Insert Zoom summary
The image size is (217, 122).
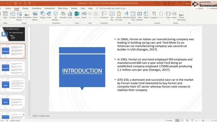pyautogui.click(x=84, y=16)
